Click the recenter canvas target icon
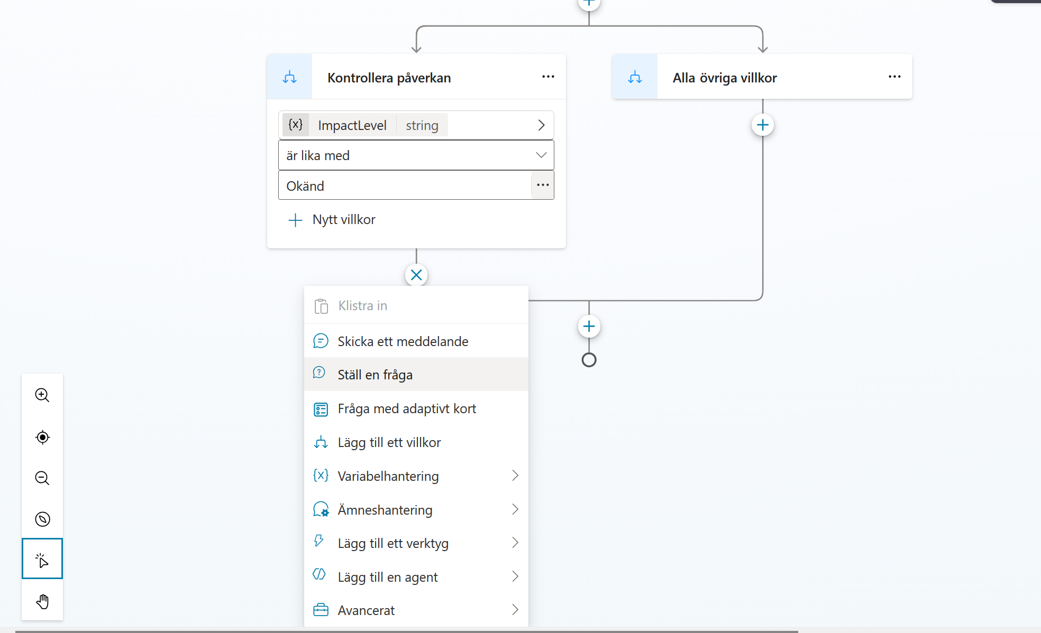1041x633 pixels. click(x=42, y=437)
